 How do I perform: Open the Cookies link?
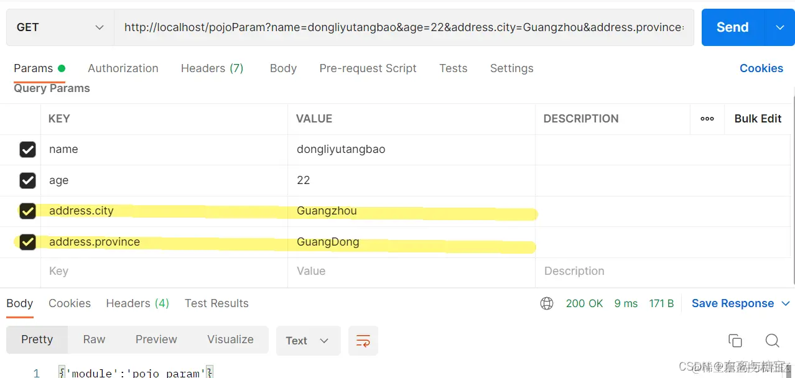click(761, 68)
